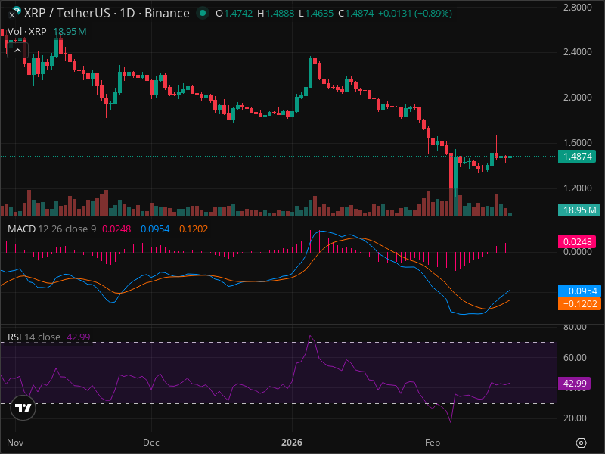Viewport: 605px width, 454px height.
Task: Click the +0.0131 (+0.89%) change text
Action: pyautogui.click(x=414, y=14)
